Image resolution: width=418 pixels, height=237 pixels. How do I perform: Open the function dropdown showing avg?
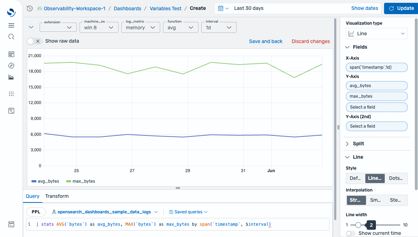[x=181, y=28]
